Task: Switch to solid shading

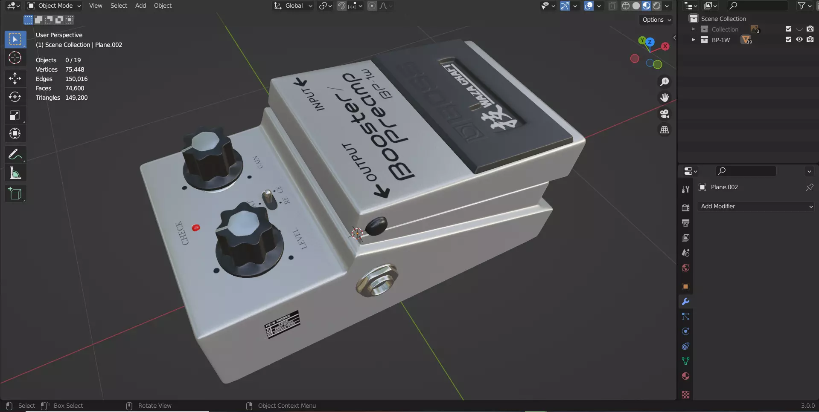Action: tap(636, 6)
